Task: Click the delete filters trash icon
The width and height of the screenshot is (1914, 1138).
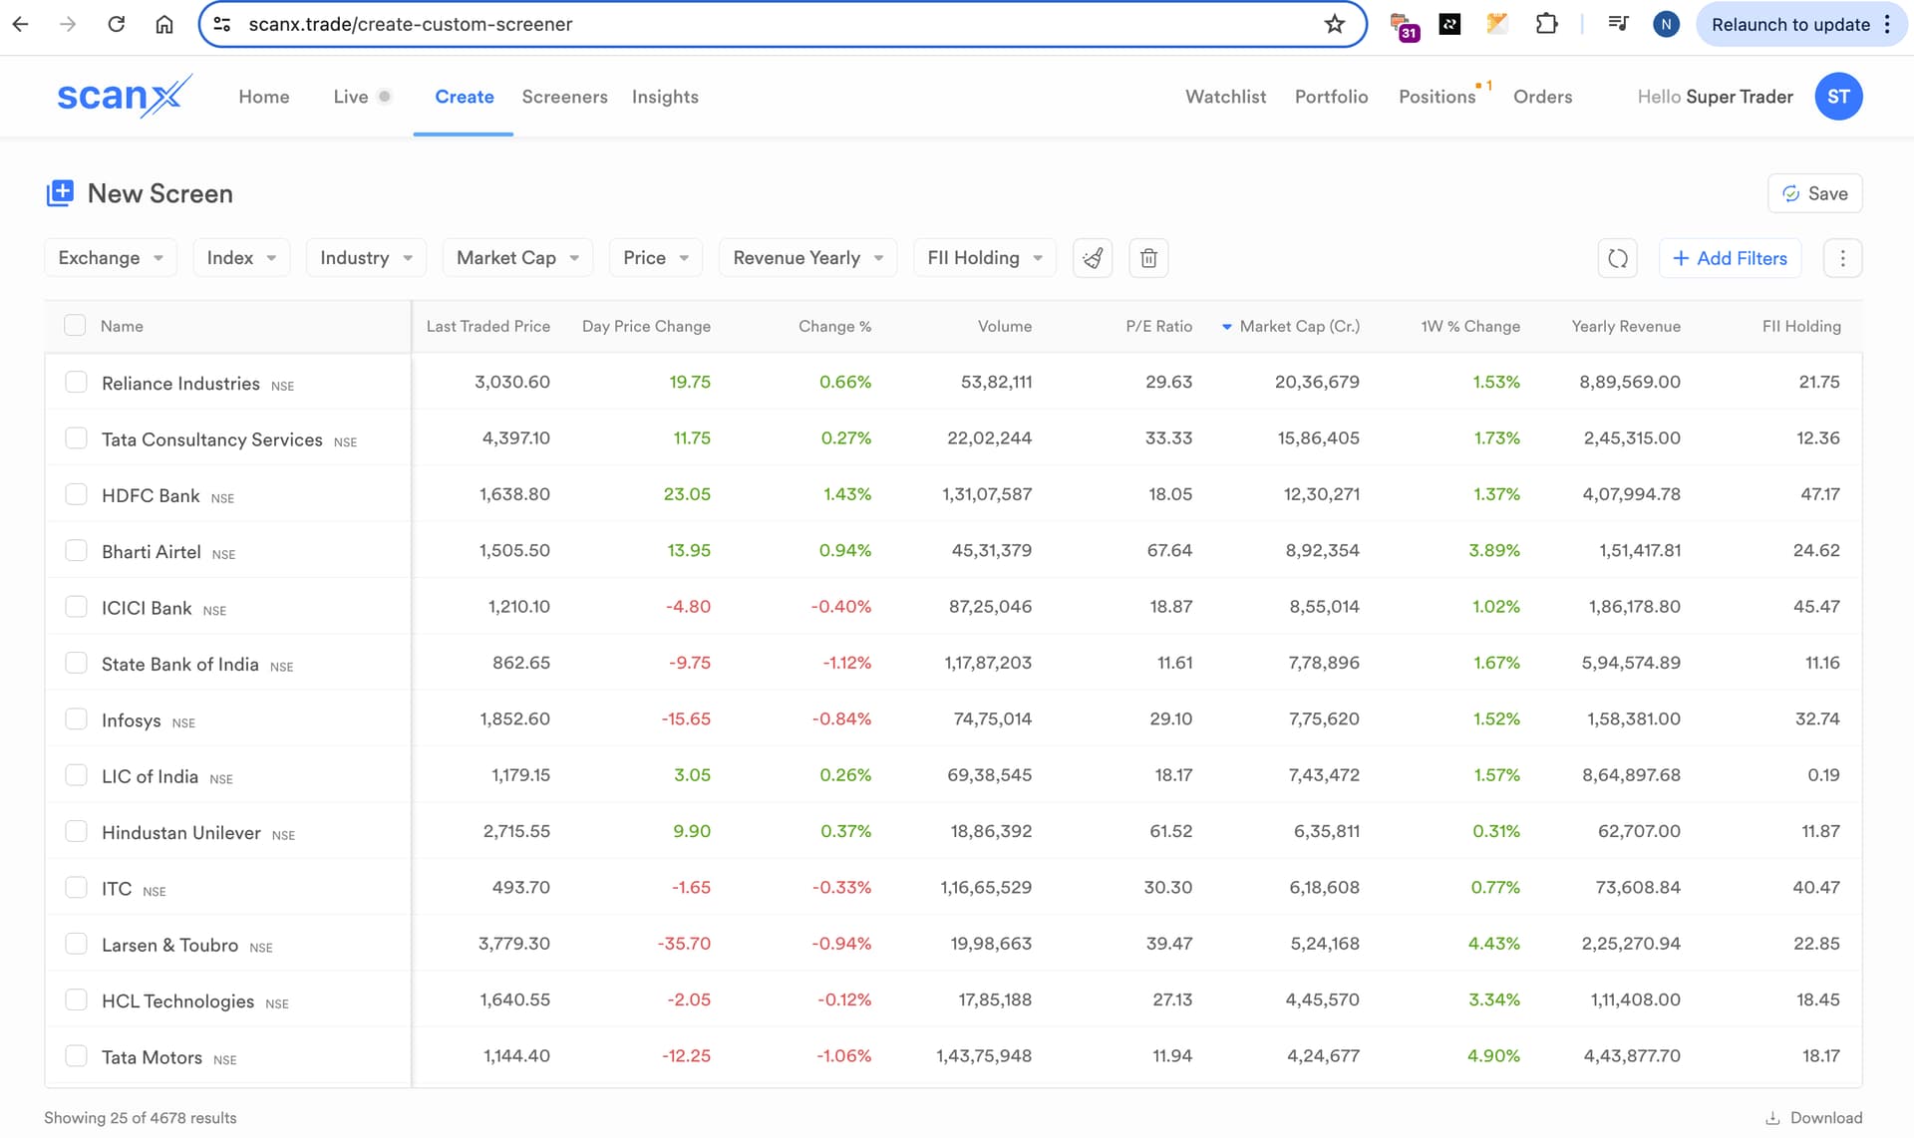Action: 1148,258
